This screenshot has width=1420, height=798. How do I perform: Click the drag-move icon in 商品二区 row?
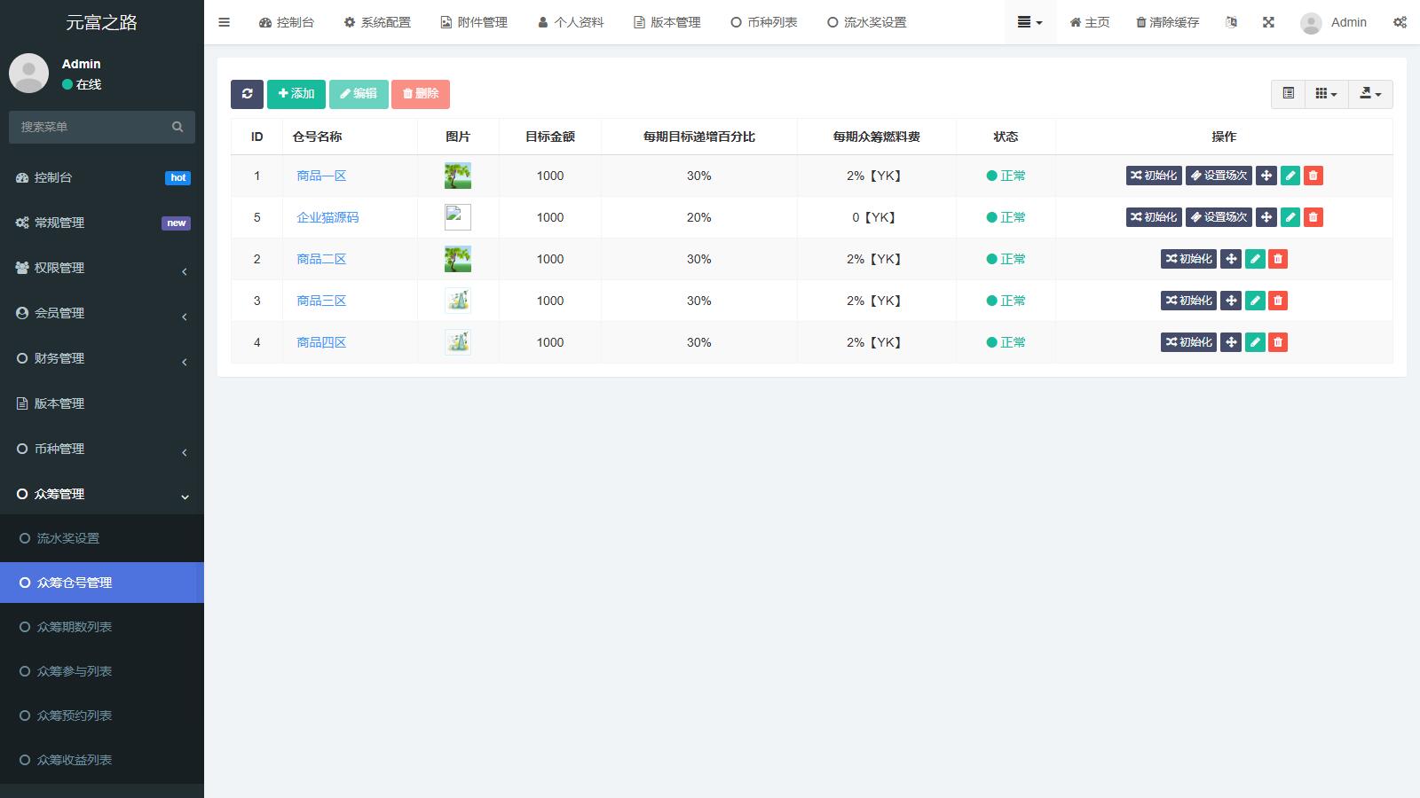1231,259
